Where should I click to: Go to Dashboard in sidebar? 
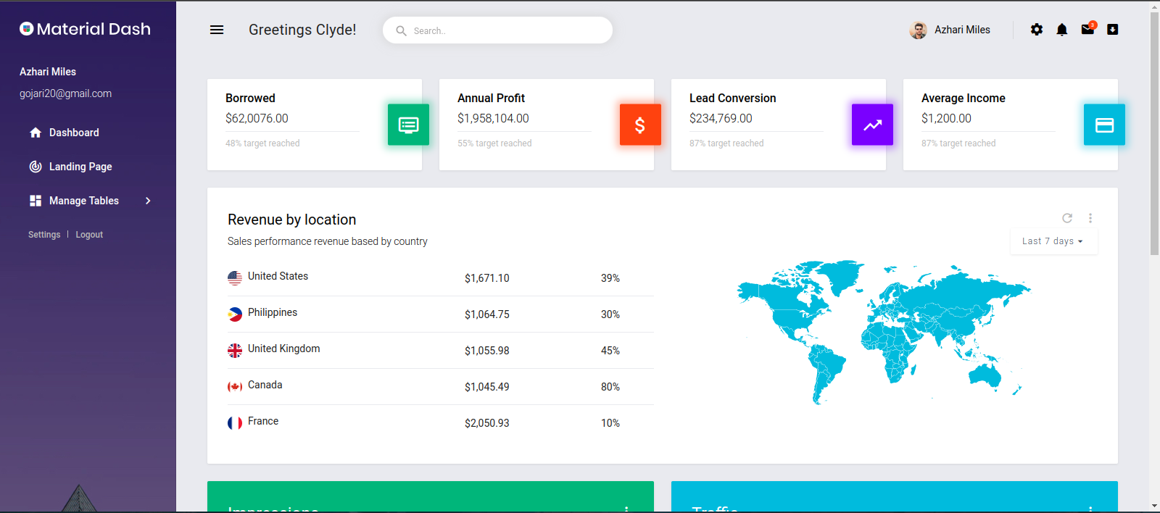coord(74,133)
